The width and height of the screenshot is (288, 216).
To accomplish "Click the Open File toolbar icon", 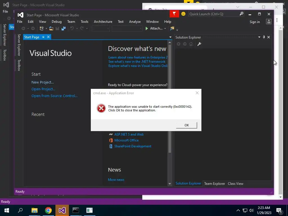I will pos(51,28).
